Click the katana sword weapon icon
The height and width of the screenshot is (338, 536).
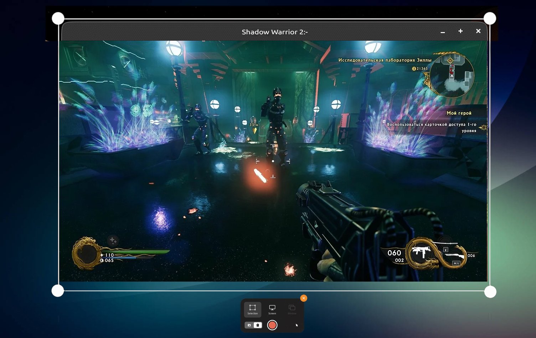450,243
